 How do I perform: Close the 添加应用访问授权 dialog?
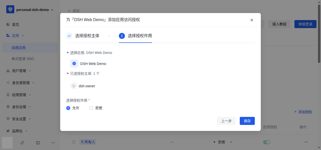click(x=252, y=20)
